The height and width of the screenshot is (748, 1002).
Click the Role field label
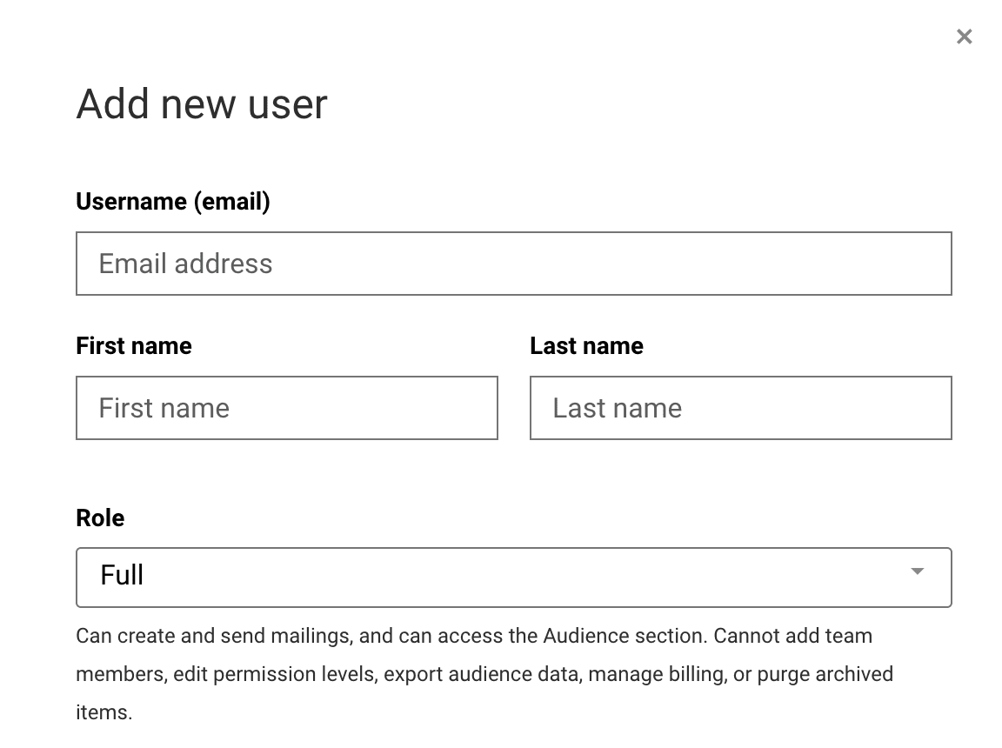(x=100, y=518)
